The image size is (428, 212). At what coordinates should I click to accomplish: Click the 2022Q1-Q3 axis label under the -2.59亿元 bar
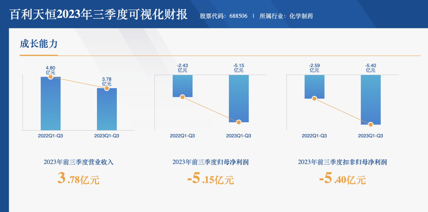pyautogui.click(x=314, y=136)
